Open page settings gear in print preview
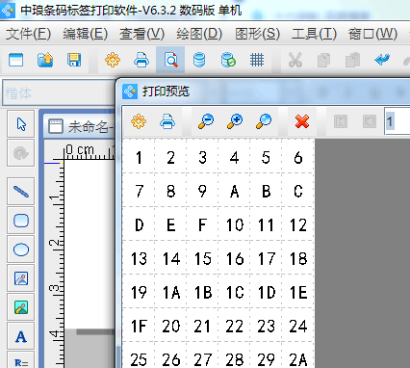This screenshot has height=368, width=410. coord(139,121)
